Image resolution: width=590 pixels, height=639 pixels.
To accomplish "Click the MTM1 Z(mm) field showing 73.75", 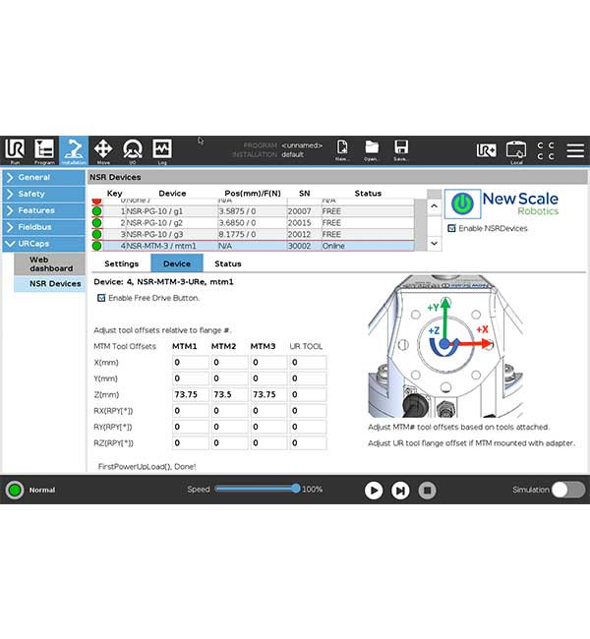I will pos(191,394).
